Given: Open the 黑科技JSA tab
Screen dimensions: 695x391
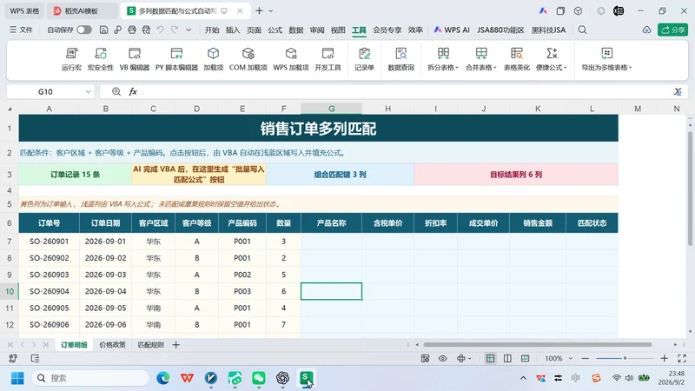Looking at the screenshot, I should [x=549, y=30].
